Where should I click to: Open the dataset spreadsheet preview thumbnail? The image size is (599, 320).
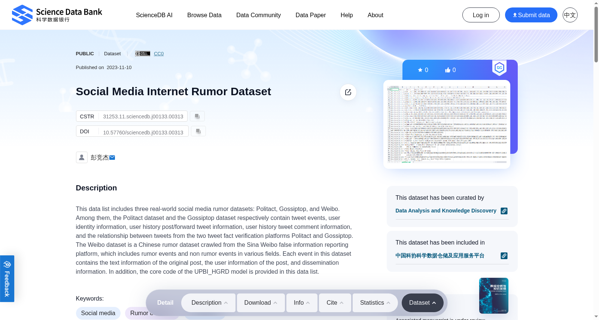(x=447, y=124)
